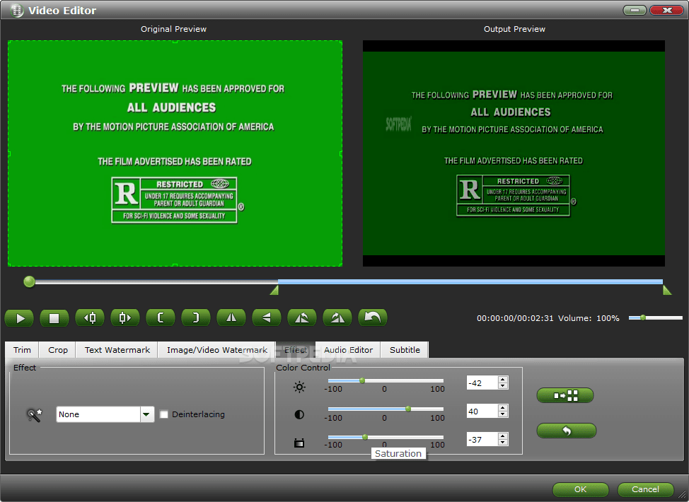689x502 pixels.
Task: Minimize the Video Editor window
Action: click(x=635, y=10)
